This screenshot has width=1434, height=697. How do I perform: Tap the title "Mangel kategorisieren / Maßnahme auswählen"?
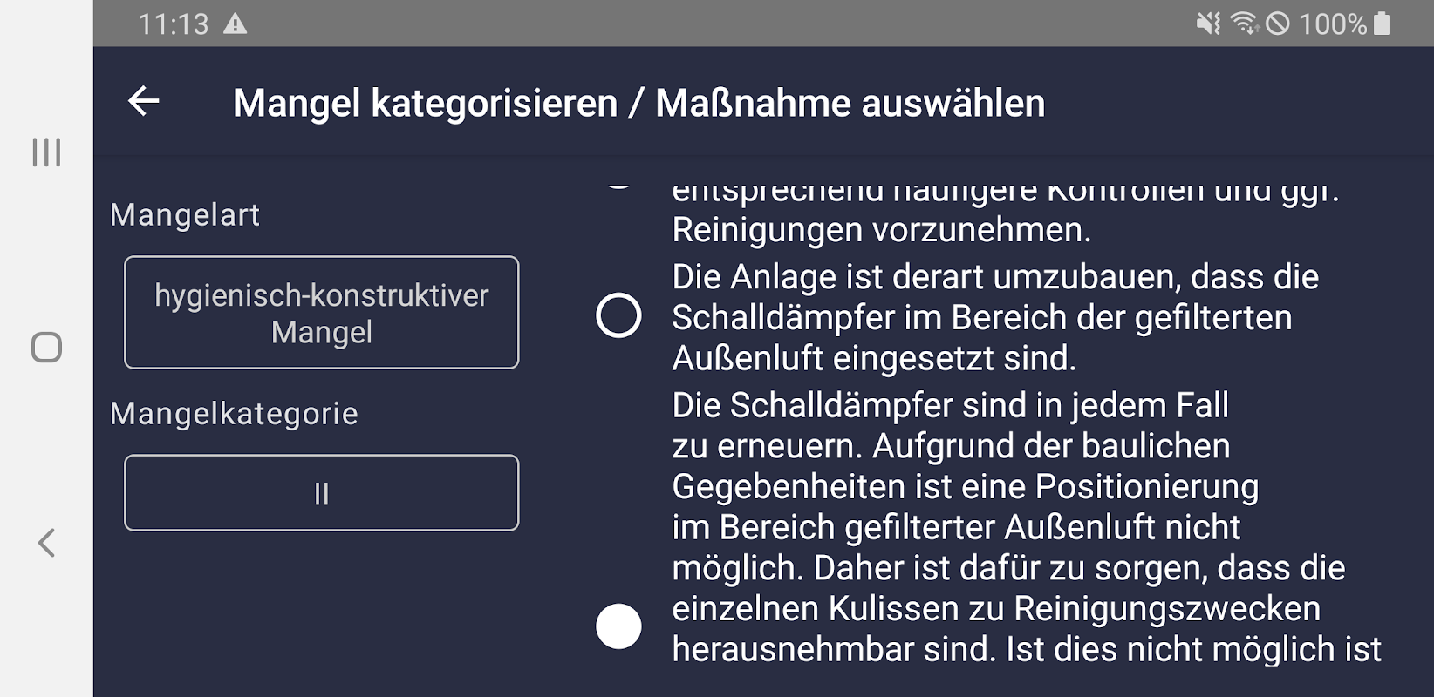[x=638, y=103]
